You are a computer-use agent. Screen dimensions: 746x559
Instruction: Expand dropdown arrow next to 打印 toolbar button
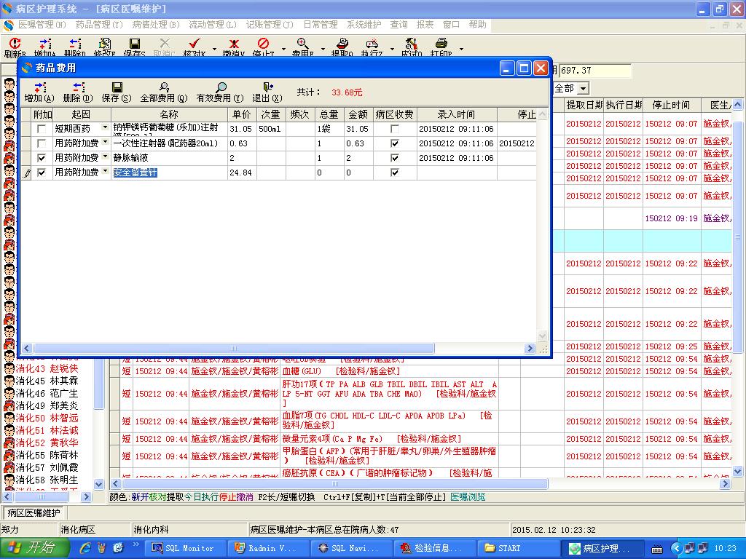461,49
